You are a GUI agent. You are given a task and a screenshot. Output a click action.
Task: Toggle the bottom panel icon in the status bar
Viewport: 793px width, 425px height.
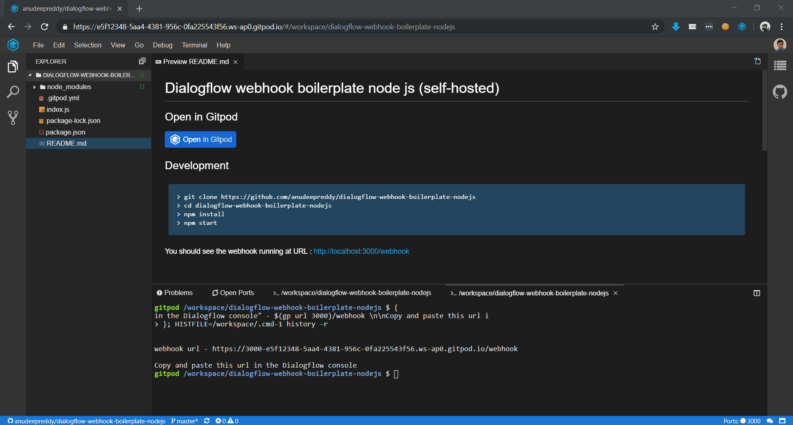782,421
